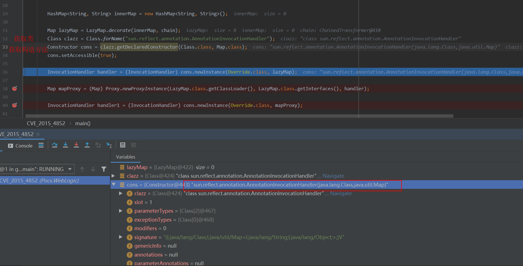Click CVE_2015_4852 breadcrumb item
The image size is (523, 266).
pos(46,123)
